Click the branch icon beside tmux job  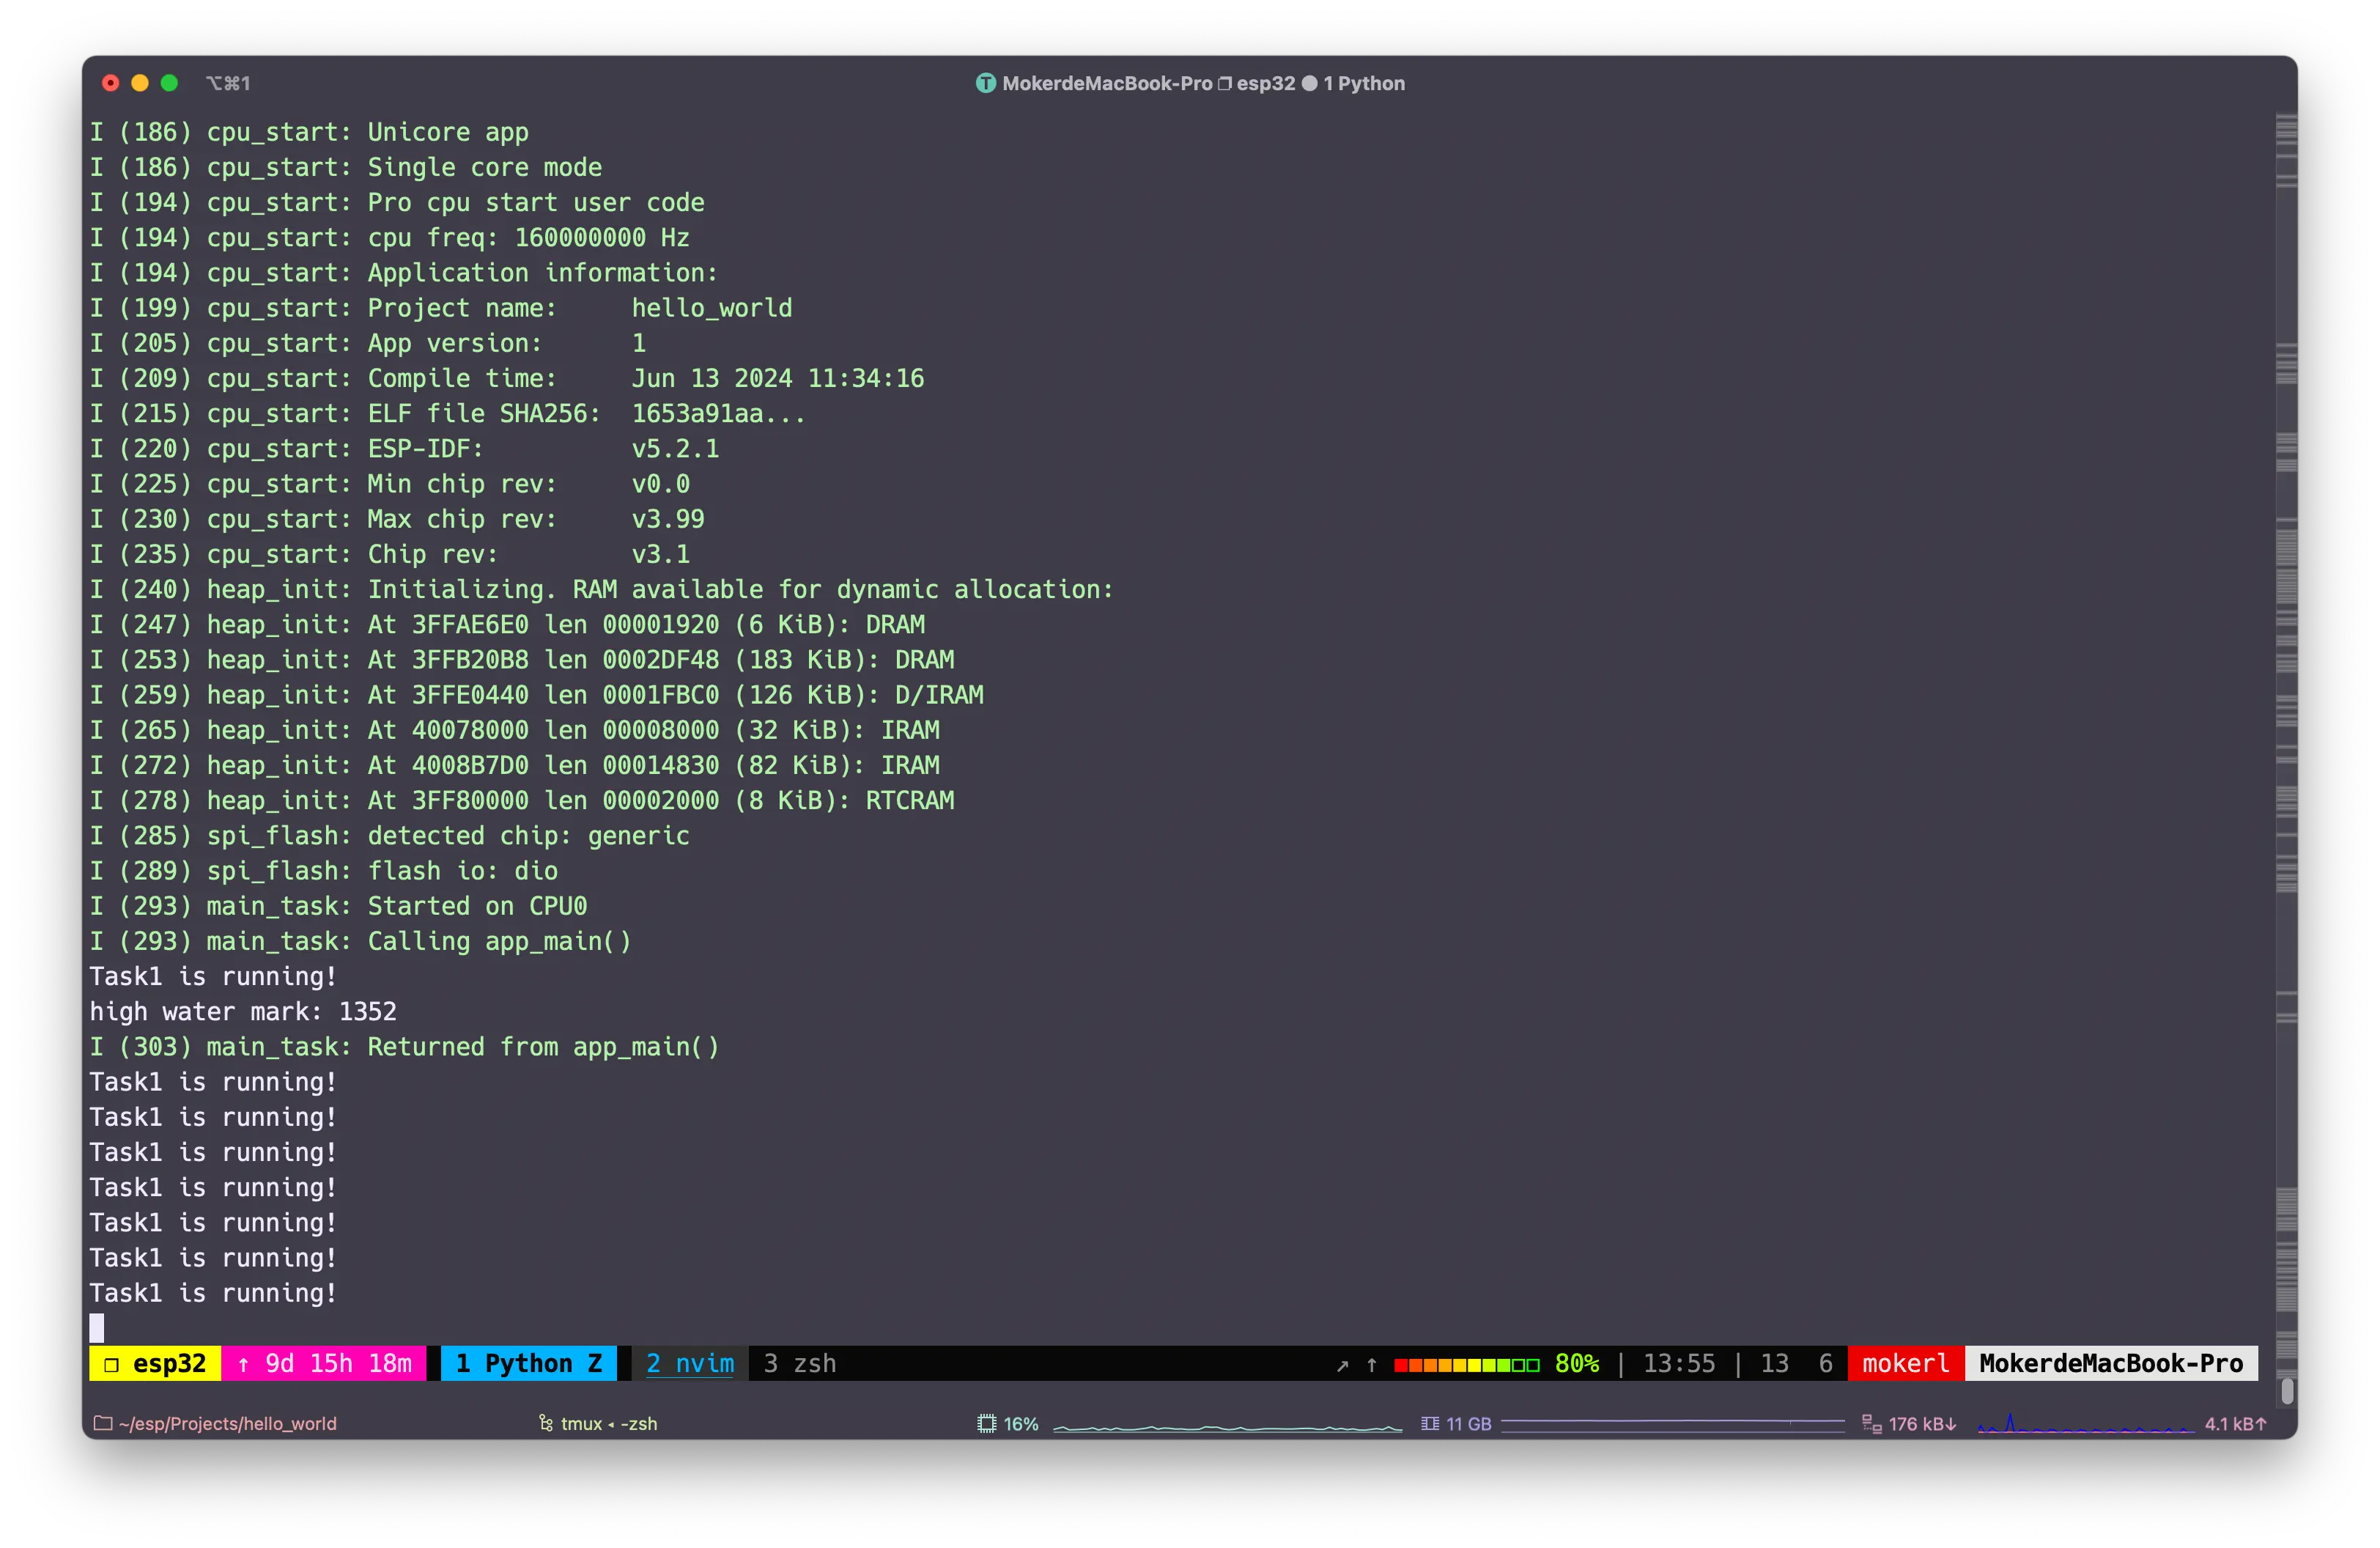pos(546,1422)
